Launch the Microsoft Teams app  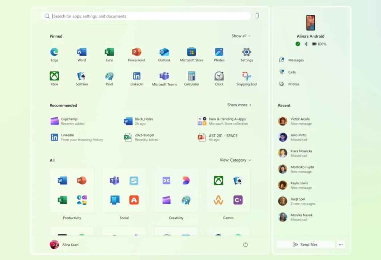[164, 79]
